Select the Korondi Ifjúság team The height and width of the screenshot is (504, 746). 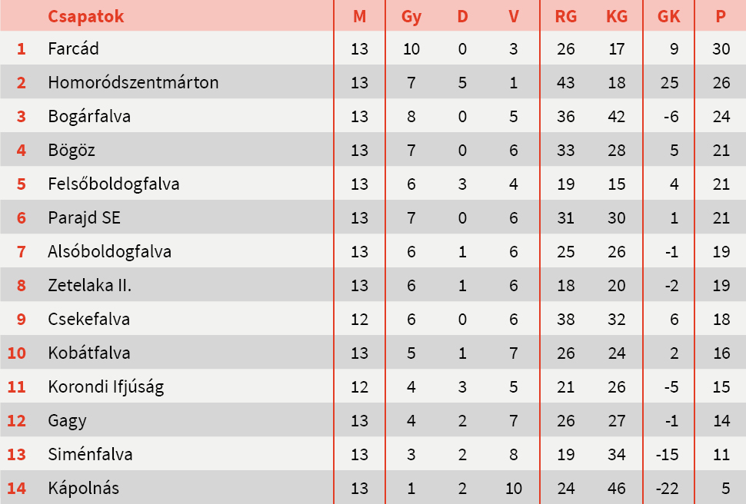(106, 387)
